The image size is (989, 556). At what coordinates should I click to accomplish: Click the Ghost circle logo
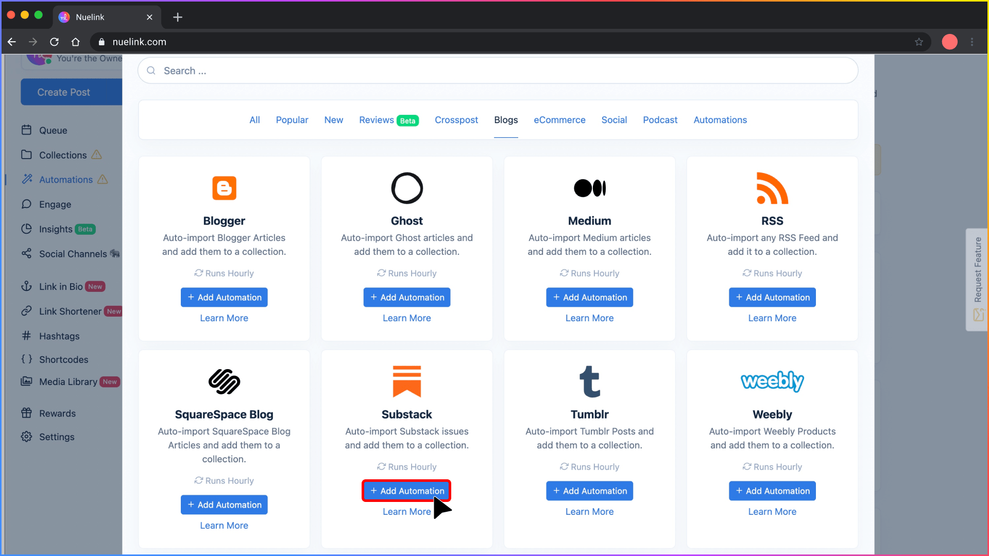pos(407,188)
